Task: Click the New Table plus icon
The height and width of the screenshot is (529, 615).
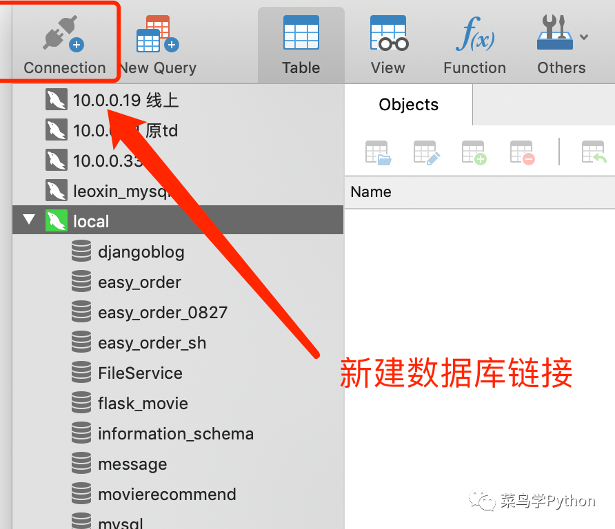Action: (474, 152)
